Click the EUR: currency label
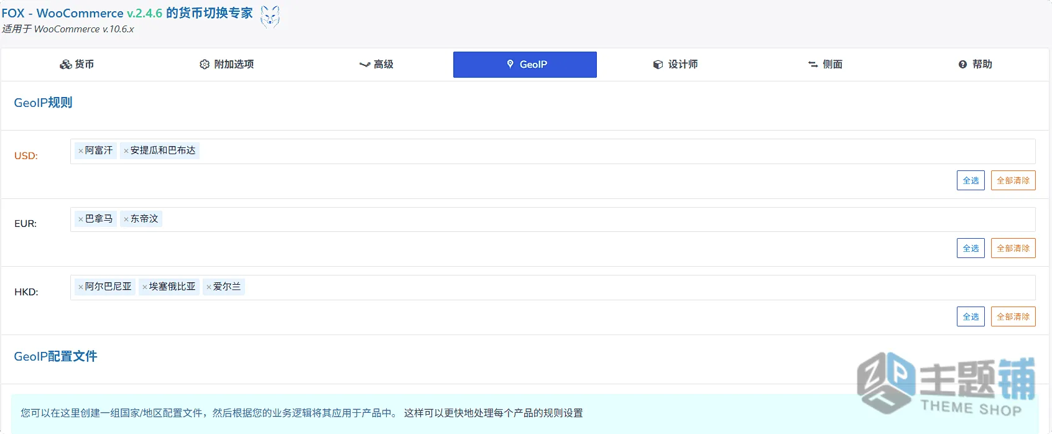 [25, 224]
